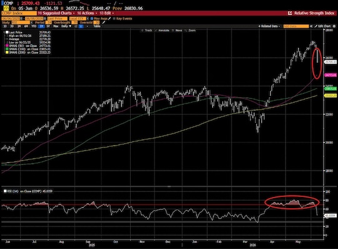Open Relative Strength Index in new window
The width and height of the screenshot is (338, 249).
290,13
